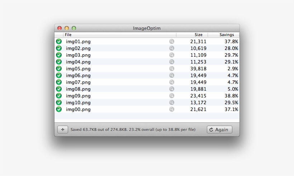294x176 pixels.
Task: Select the img00.png file name
Action: (x=78, y=109)
